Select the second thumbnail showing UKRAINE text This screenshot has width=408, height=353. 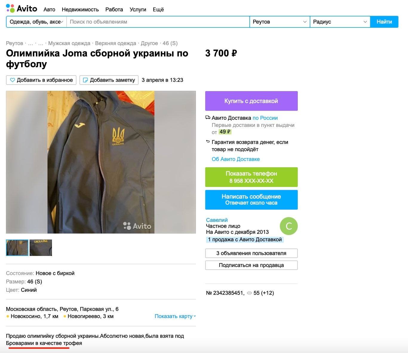[x=41, y=248]
